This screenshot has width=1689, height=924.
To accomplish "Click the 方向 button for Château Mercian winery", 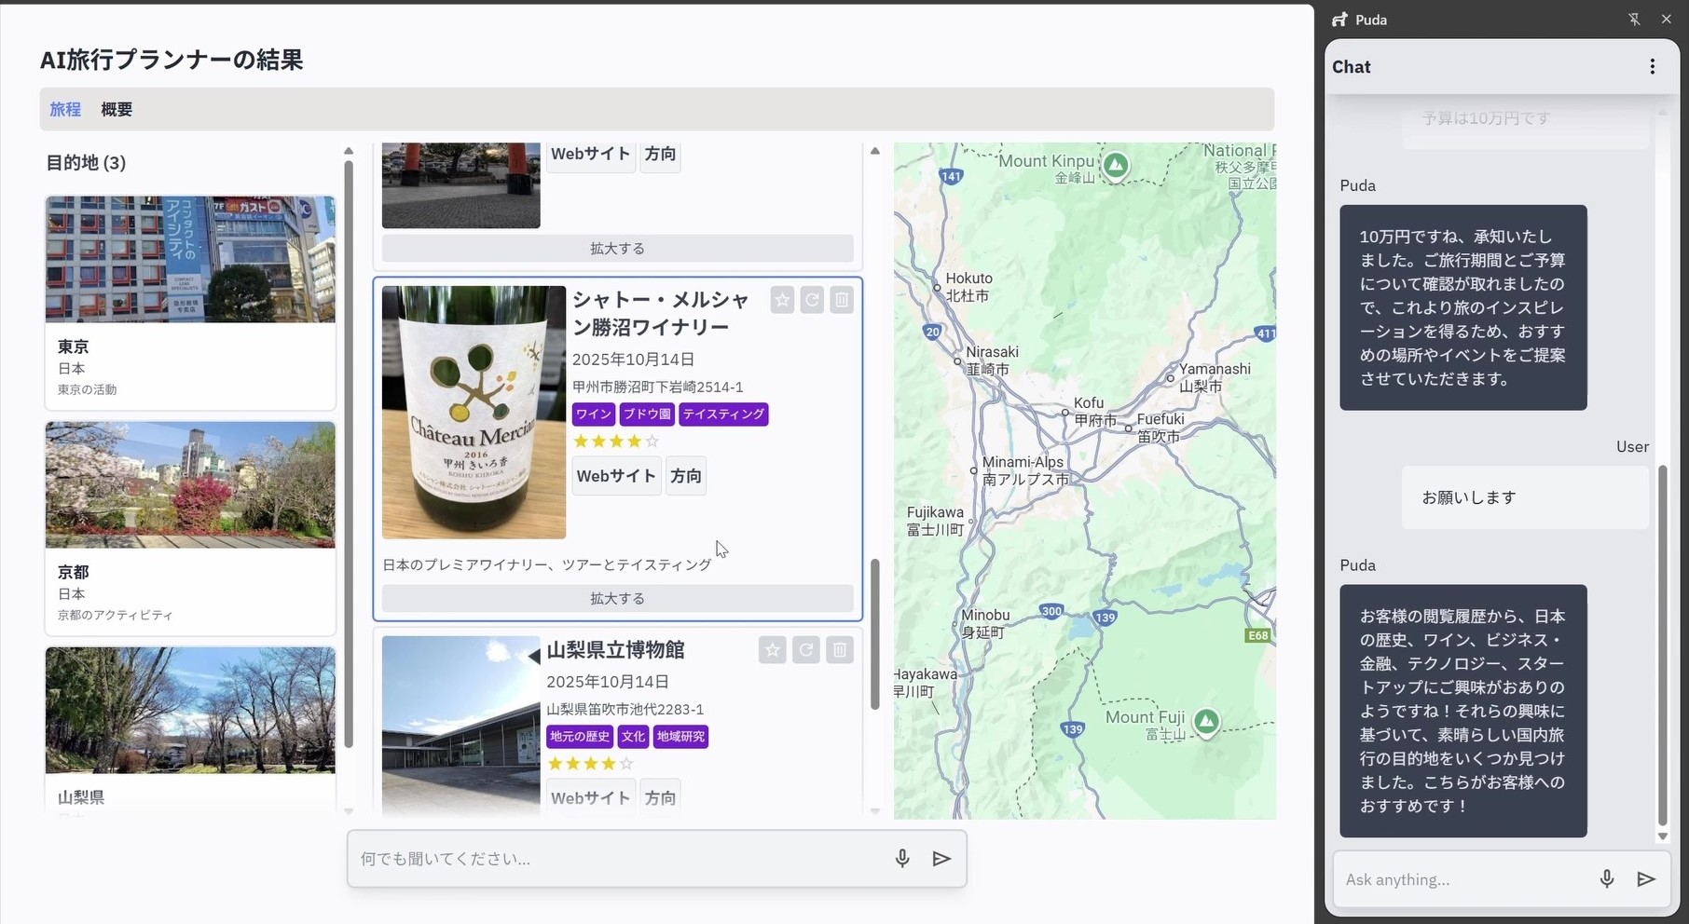I will tap(685, 476).
